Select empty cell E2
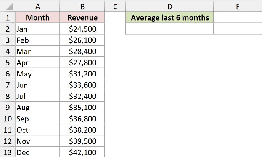The width and height of the screenshot is (262, 157). tap(238, 29)
